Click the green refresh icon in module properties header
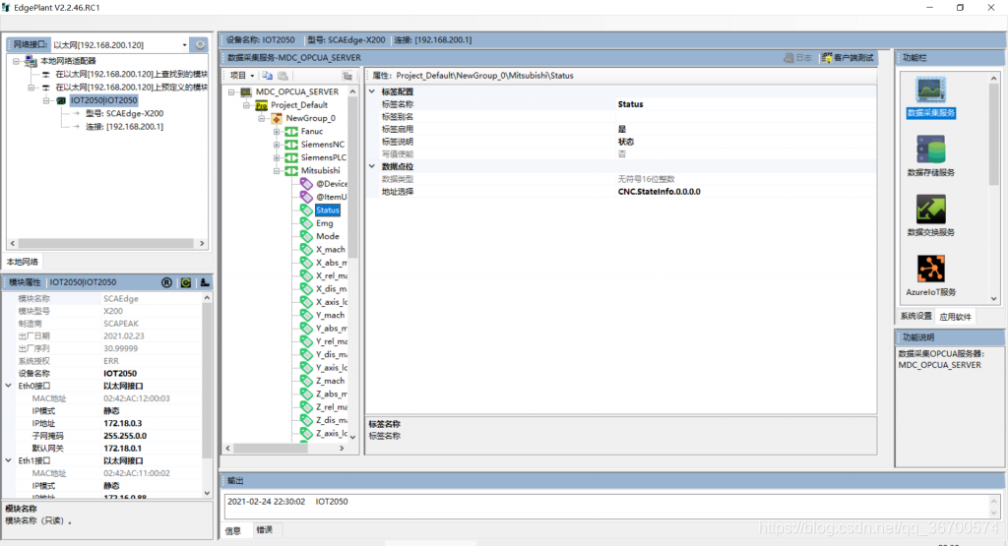The height and width of the screenshot is (546, 1008). pyautogui.click(x=186, y=282)
